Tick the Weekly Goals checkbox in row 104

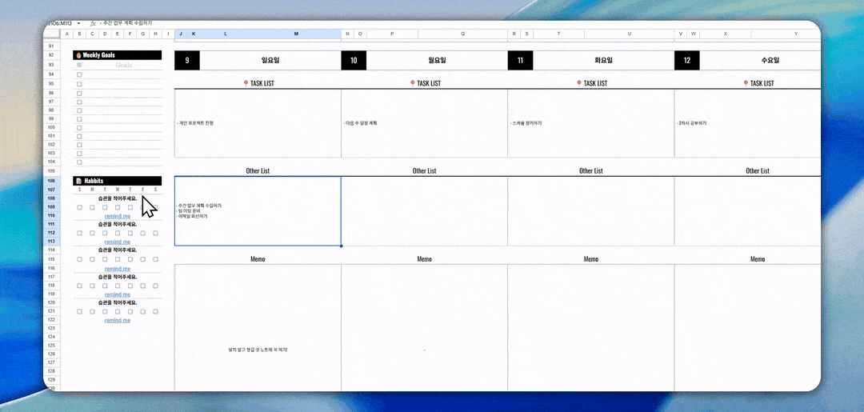79,162
